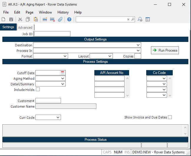Open the History menu
This screenshot has height=156, width=191.
63,12
